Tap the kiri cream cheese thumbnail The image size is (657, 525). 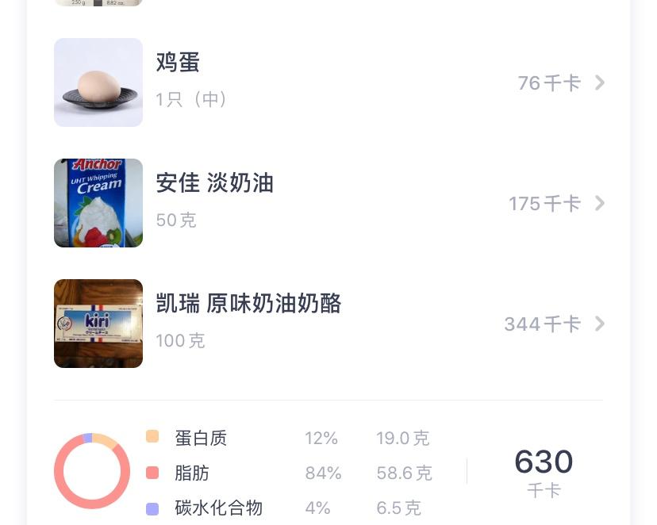98,324
